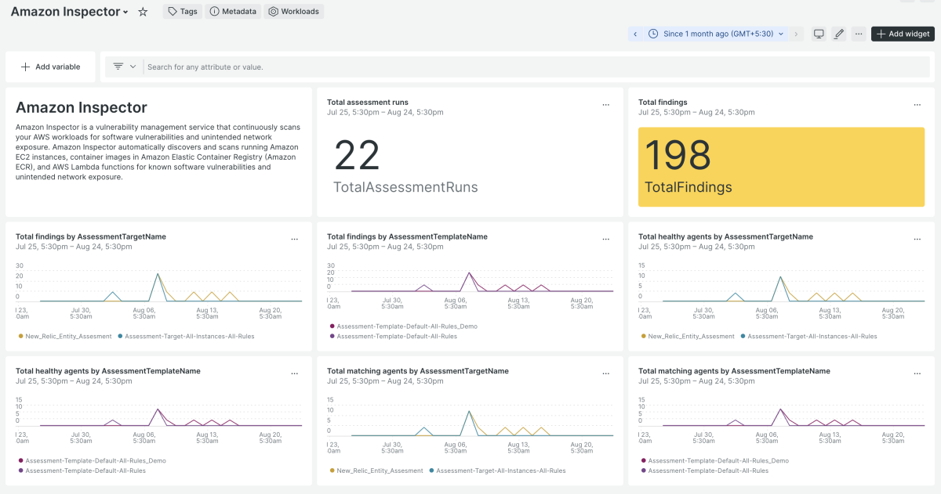The width and height of the screenshot is (941, 494).
Task: Go to previous time range arrow
Action: point(635,34)
